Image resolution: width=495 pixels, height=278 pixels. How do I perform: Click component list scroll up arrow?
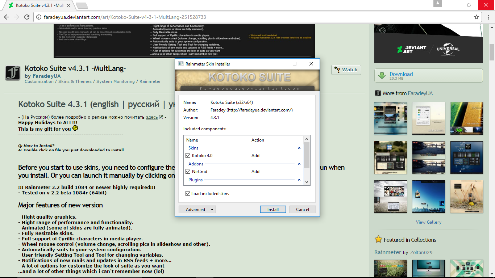click(x=307, y=139)
